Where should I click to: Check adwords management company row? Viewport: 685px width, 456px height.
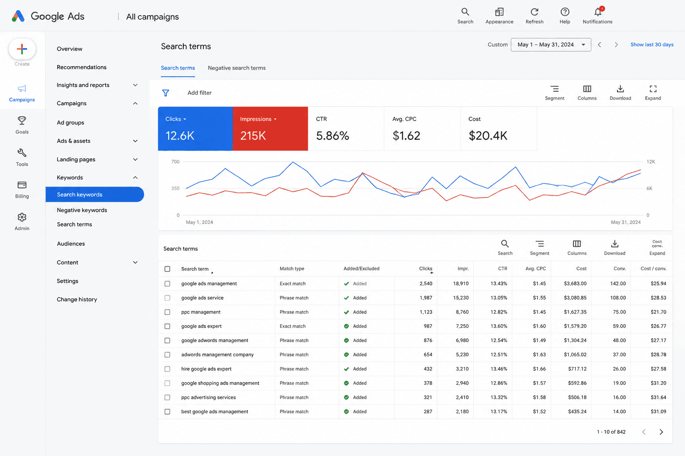coord(167,355)
